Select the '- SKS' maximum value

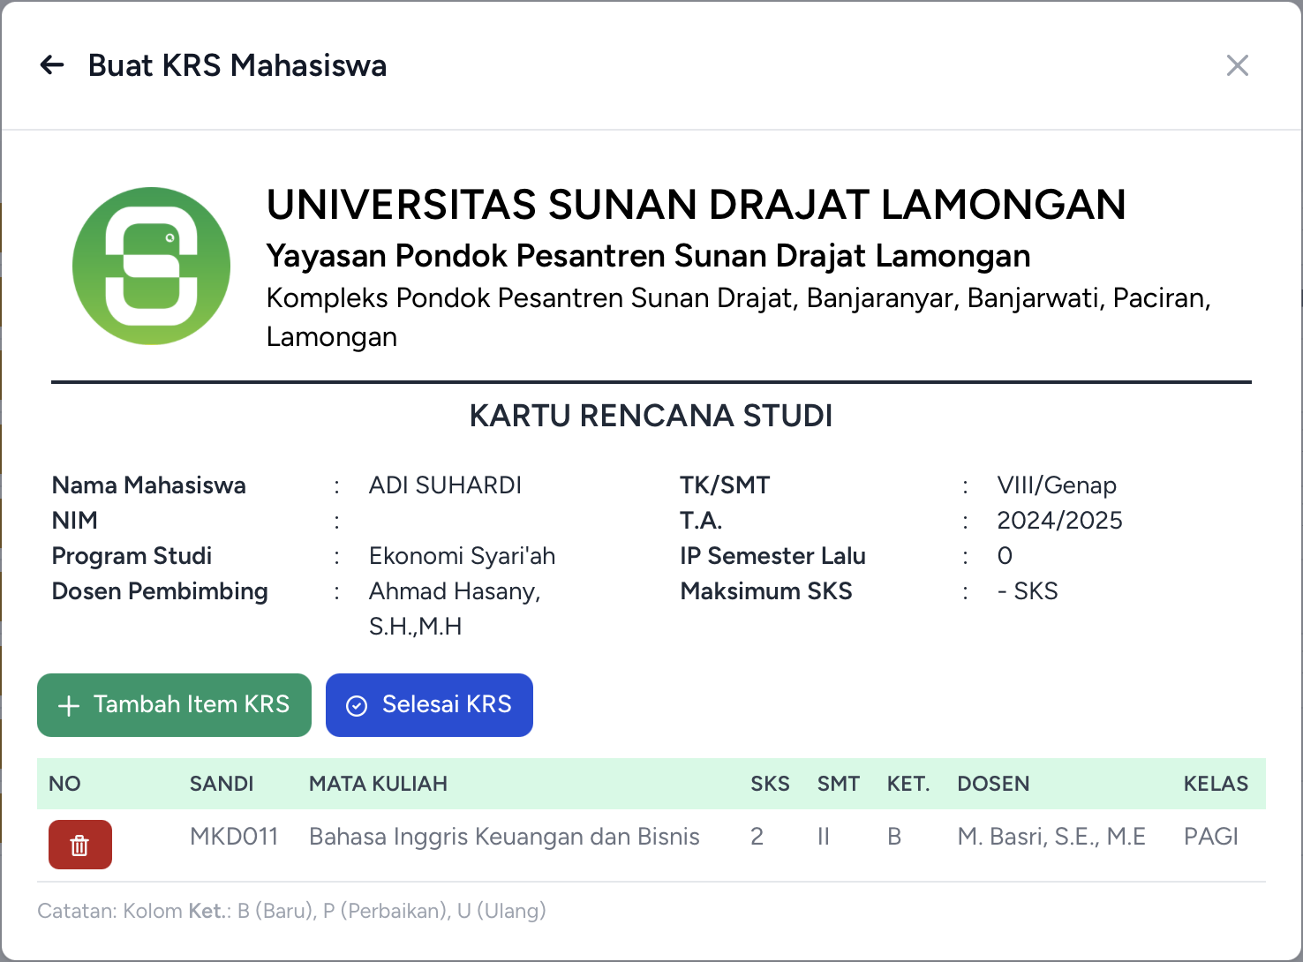pos(1028,591)
